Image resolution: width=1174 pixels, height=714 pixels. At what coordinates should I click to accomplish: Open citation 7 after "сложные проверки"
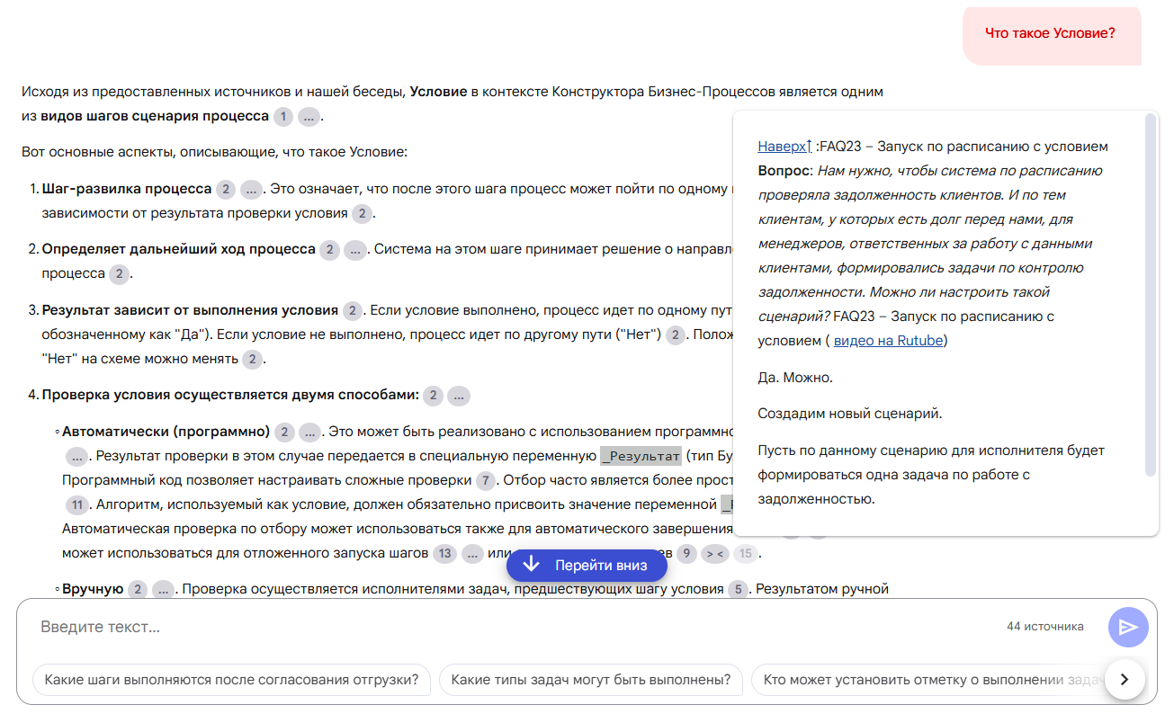click(x=486, y=480)
